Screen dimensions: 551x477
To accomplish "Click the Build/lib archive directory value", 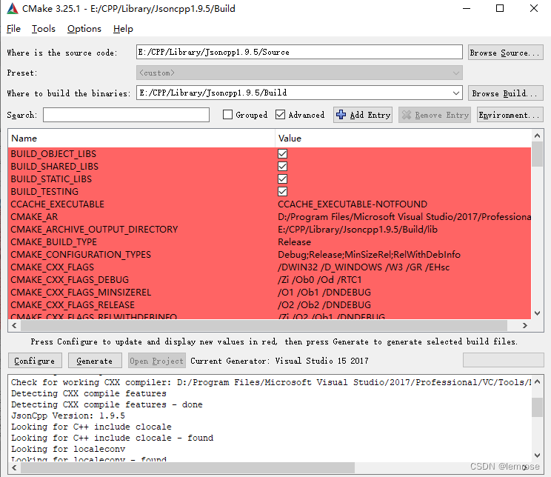I will [x=358, y=230].
